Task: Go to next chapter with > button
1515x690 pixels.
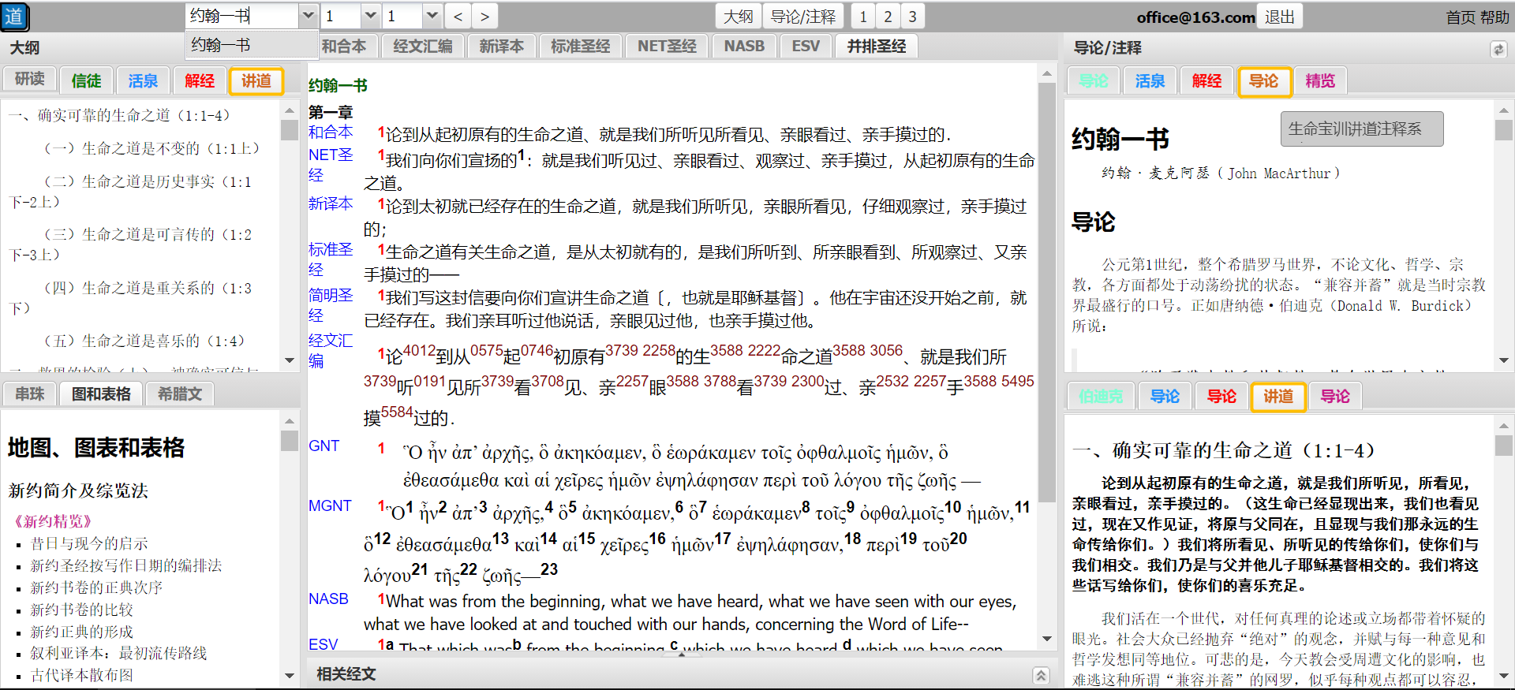Action: click(x=484, y=17)
